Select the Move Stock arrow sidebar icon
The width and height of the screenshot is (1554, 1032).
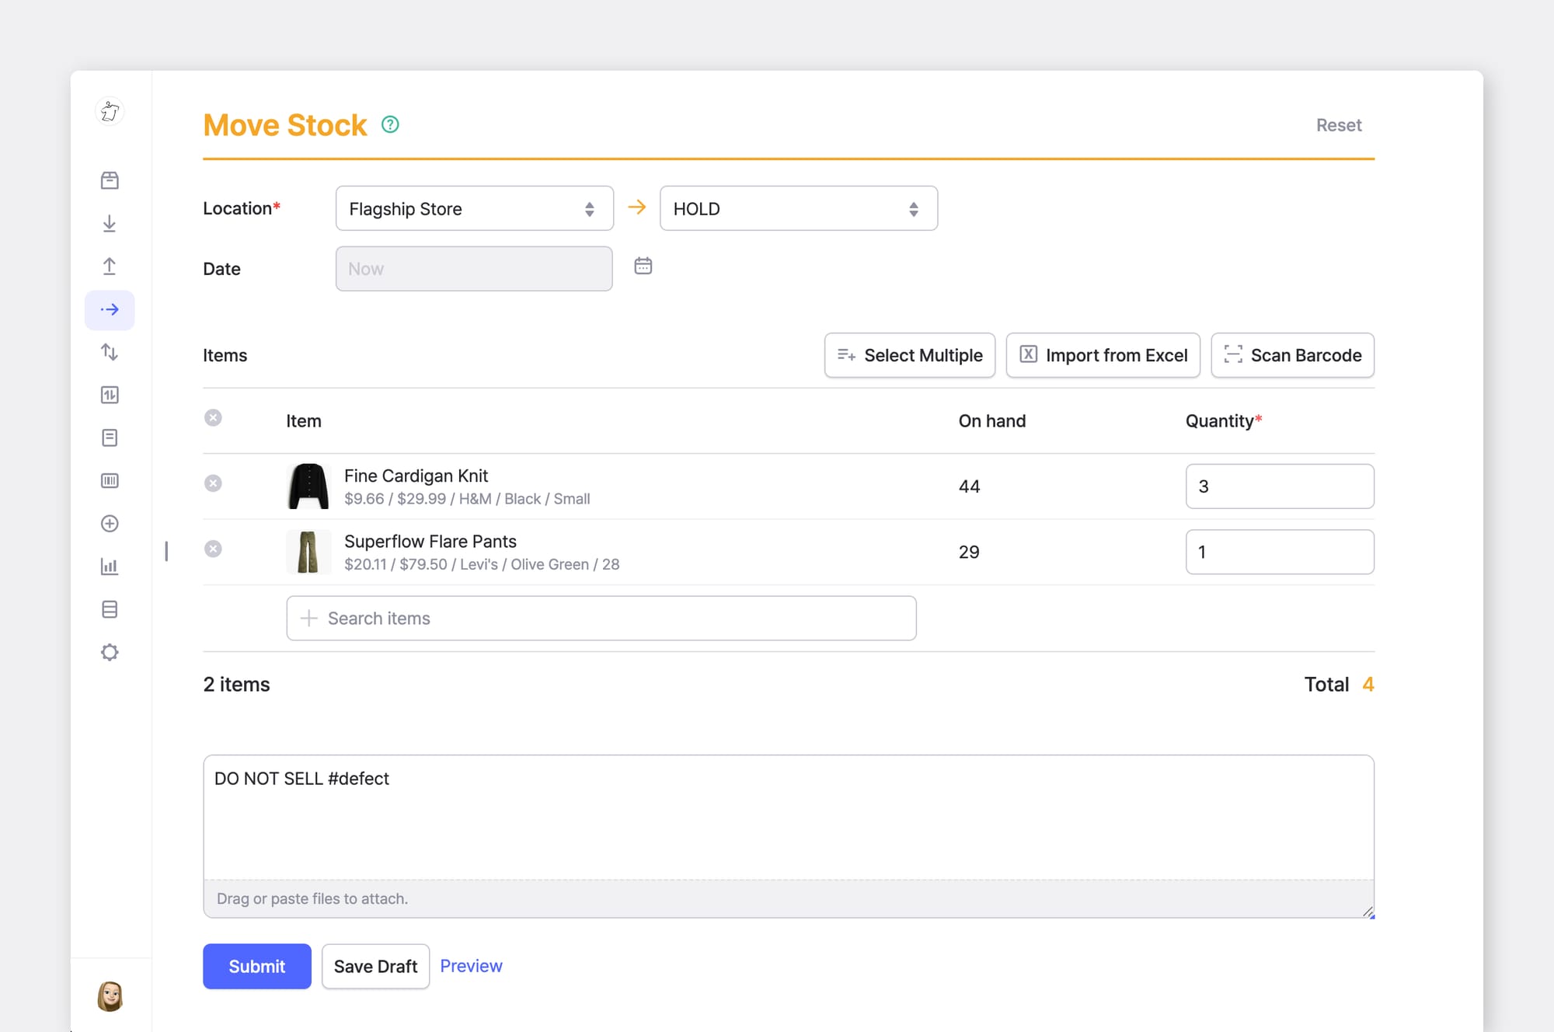pos(110,309)
